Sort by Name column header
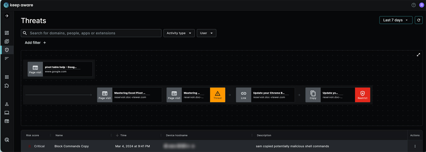This screenshot has width=426, height=152. click(59, 135)
